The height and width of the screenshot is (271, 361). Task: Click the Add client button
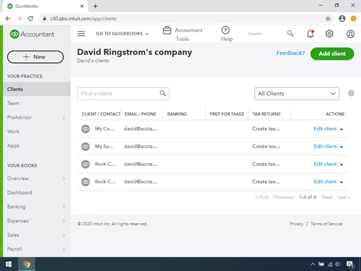point(332,54)
